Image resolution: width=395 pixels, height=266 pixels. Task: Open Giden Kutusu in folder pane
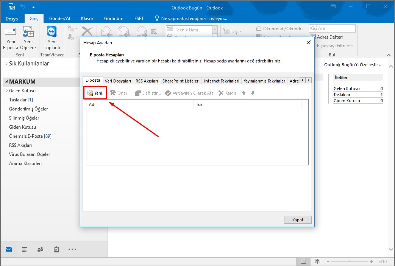[22, 127]
